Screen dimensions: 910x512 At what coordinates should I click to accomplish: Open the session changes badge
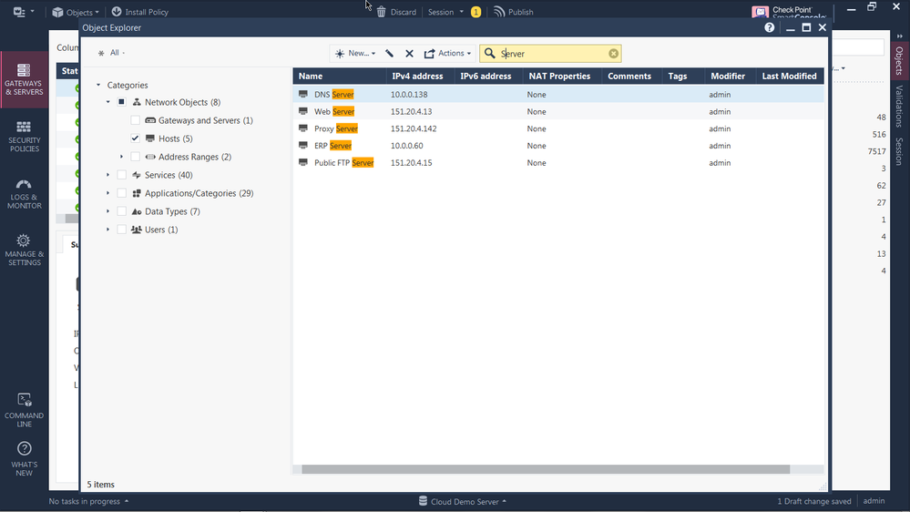pyautogui.click(x=475, y=12)
